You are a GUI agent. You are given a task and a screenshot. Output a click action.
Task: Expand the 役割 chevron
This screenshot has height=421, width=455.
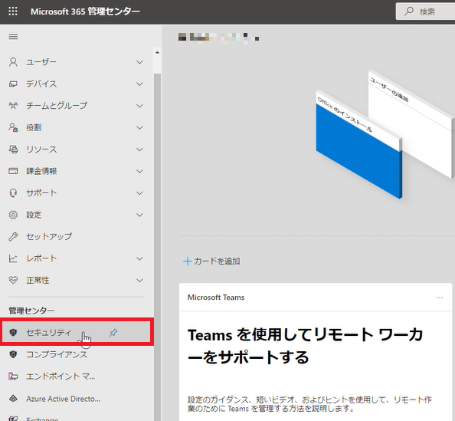click(x=140, y=127)
